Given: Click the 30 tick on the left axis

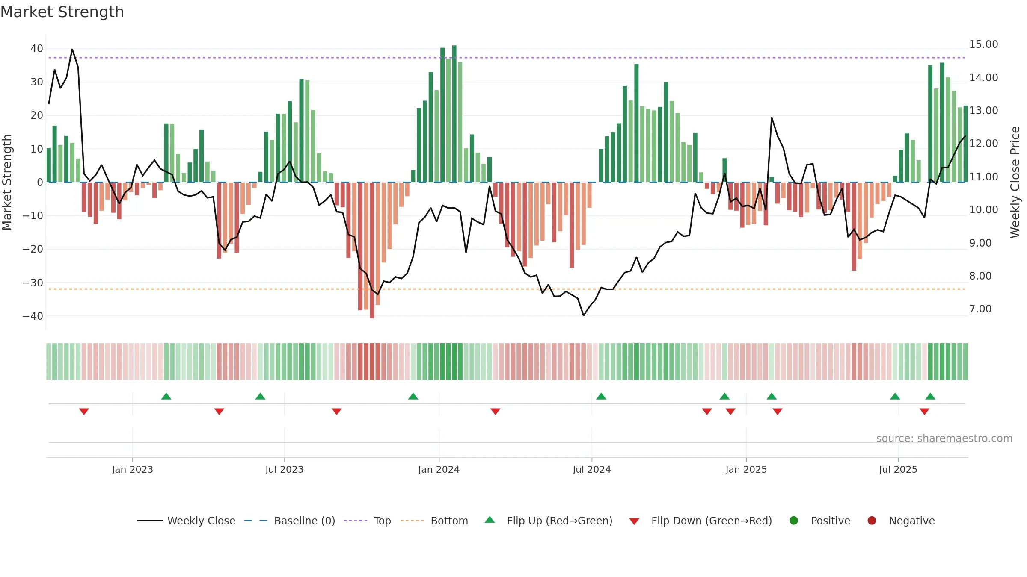Looking at the screenshot, I should pos(37,82).
